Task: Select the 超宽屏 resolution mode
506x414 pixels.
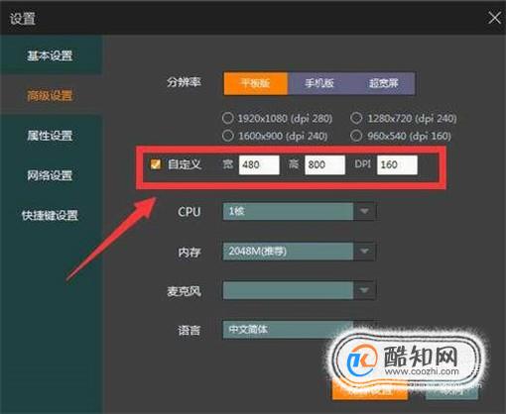Action: [x=383, y=83]
